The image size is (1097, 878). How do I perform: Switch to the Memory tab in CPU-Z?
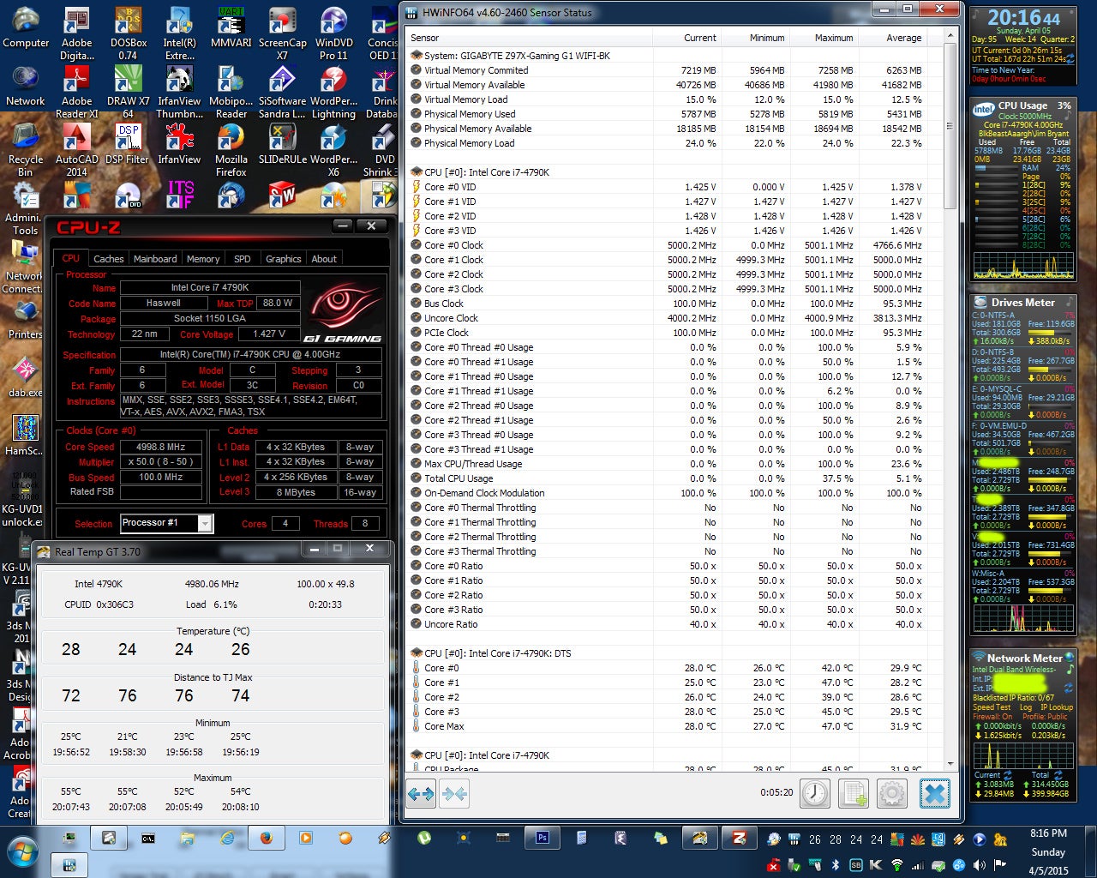coord(203,258)
